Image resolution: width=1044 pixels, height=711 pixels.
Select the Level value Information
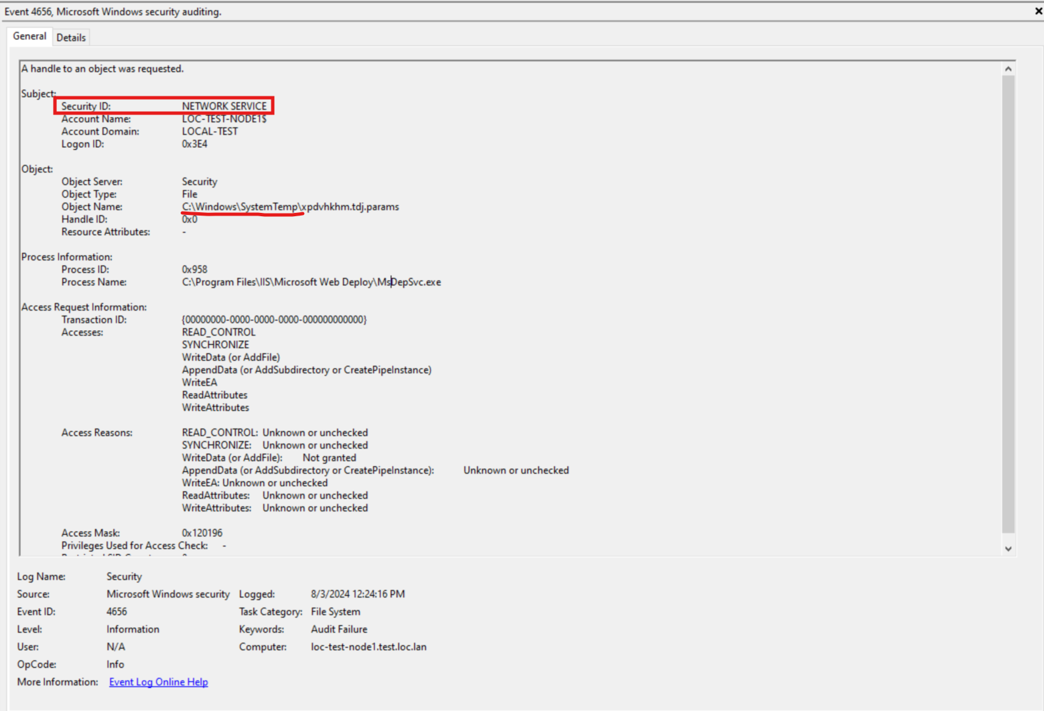133,629
